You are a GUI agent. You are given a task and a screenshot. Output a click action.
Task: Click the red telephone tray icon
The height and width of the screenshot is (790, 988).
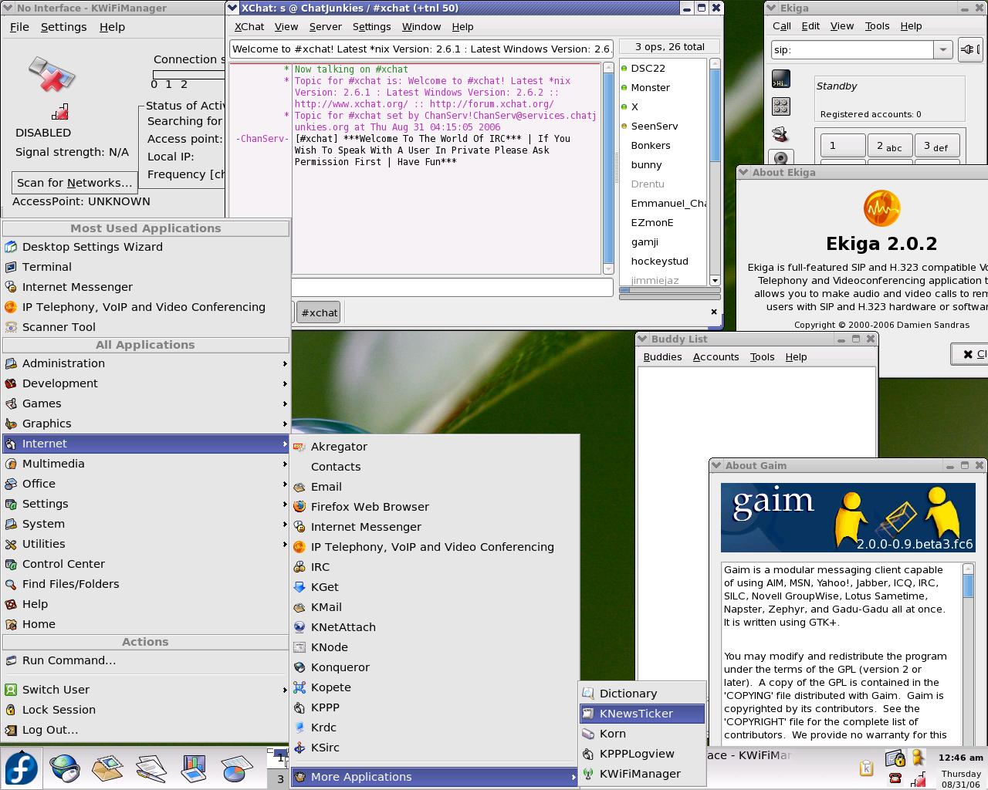pyautogui.click(x=895, y=778)
